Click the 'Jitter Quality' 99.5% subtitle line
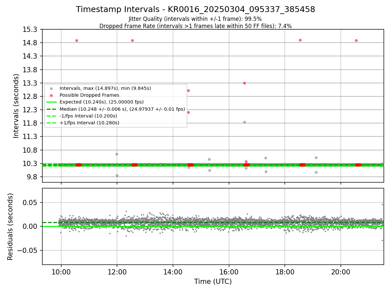Viewport: 391px width, 293px height. pyautogui.click(x=195, y=19)
